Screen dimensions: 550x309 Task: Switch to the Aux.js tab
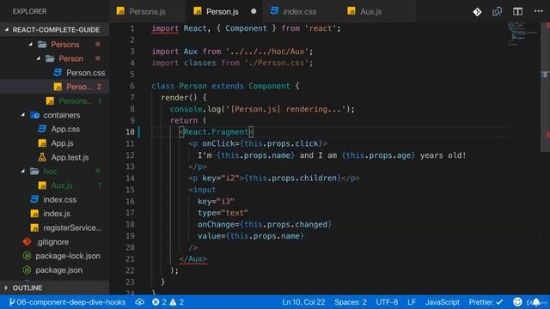[378, 11]
